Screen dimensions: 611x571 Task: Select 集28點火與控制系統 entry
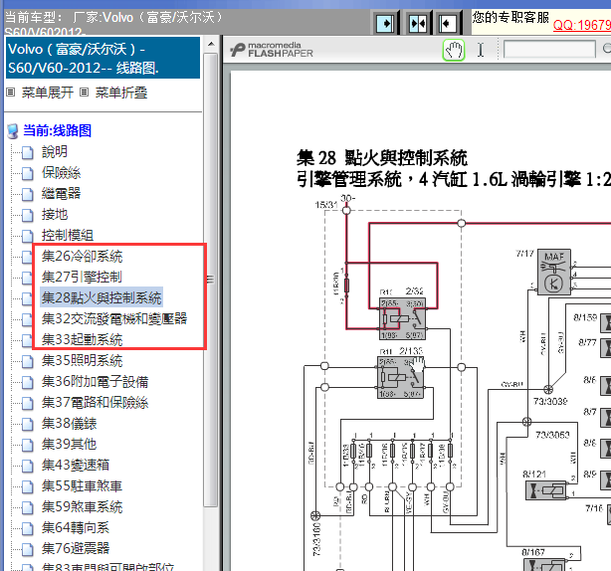point(102,298)
